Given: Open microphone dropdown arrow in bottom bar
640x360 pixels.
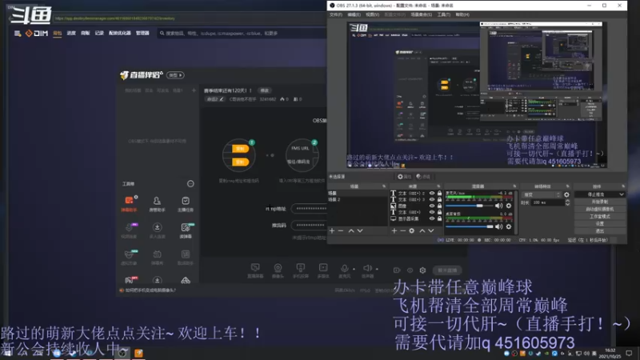Looking at the screenshot, I should coord(354,269).
